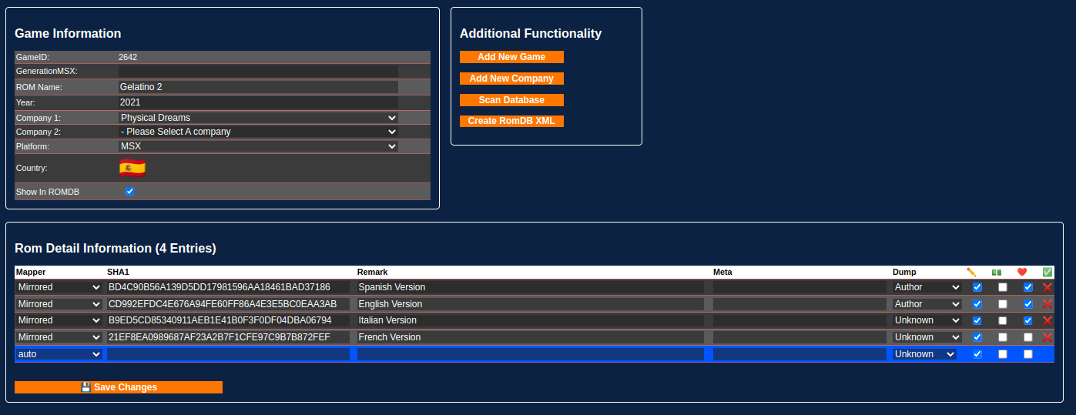Toggle money checkbox for Spanish Version

point(1003,287)
